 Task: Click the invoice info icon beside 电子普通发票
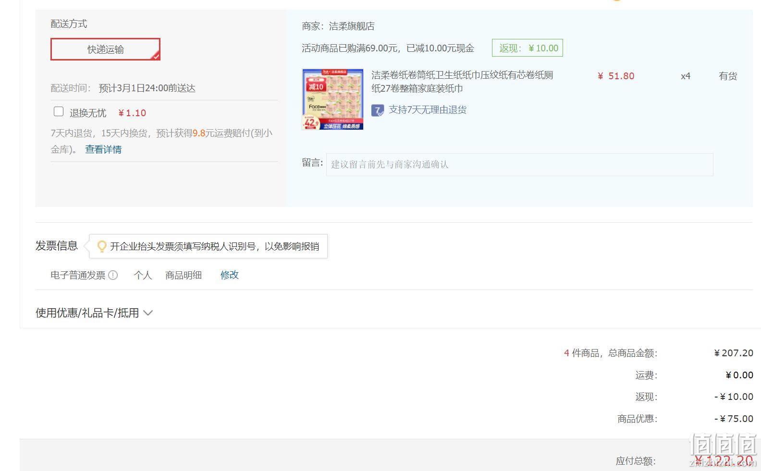coord(113,275)
